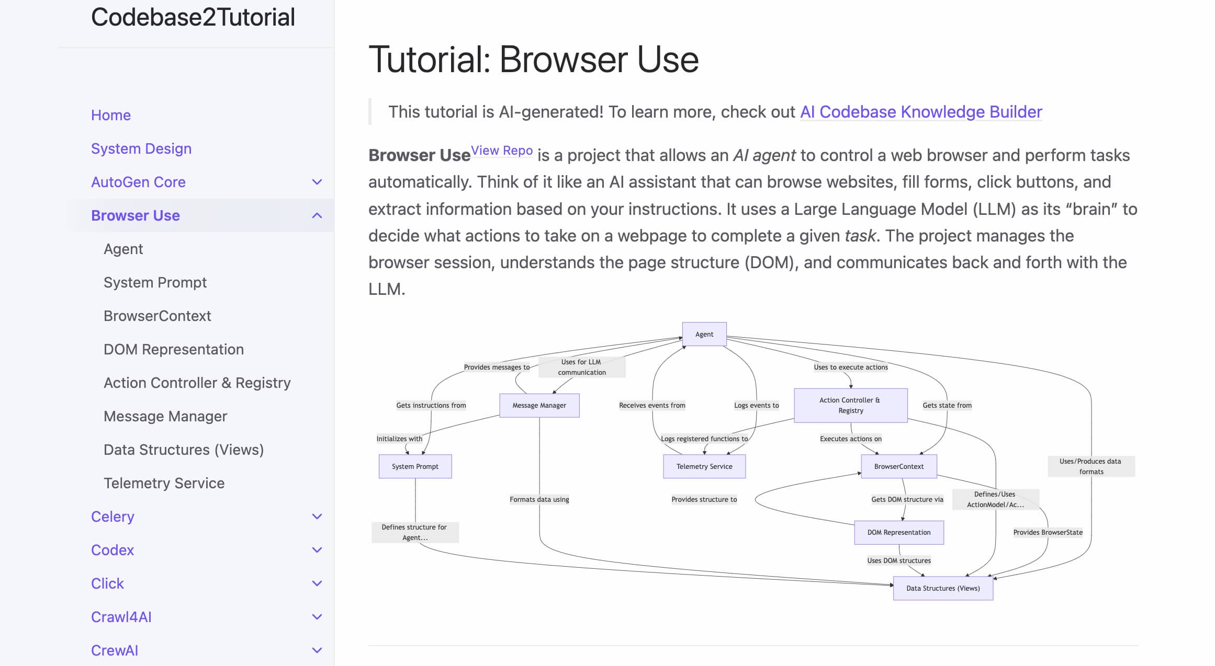
Task: Click 'Defines/Uses ActionModel/Ac...' edge label
Action: (x=995, y=499)
